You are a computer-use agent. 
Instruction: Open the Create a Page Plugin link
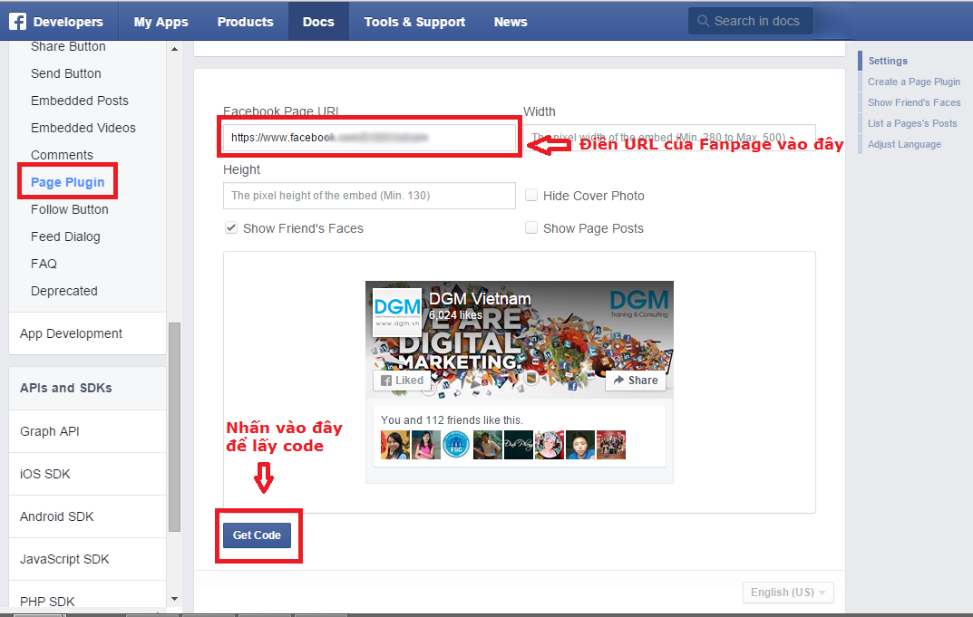click(x=913, y=82)
